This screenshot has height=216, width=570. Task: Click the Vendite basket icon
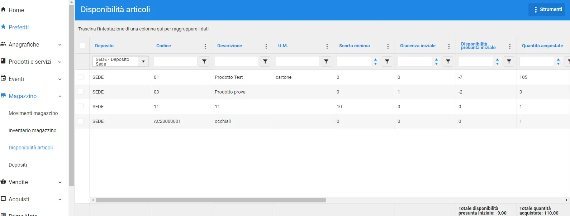3,182
